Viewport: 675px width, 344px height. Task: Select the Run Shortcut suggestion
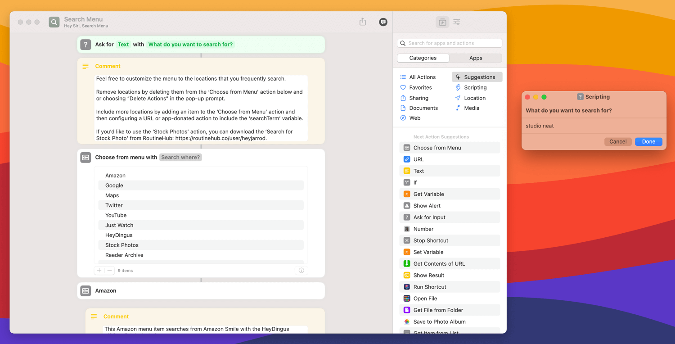(x=450, y=287)
